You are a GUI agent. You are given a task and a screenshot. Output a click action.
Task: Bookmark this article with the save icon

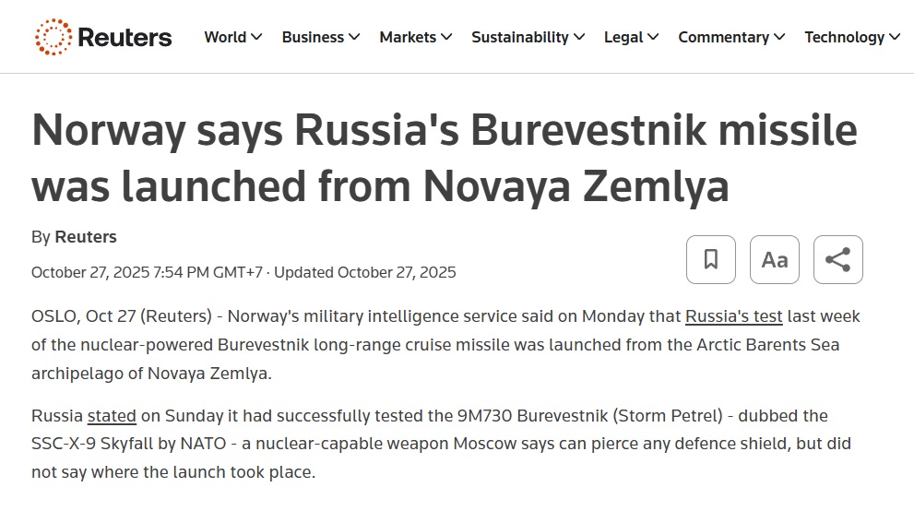coord(711,259)
